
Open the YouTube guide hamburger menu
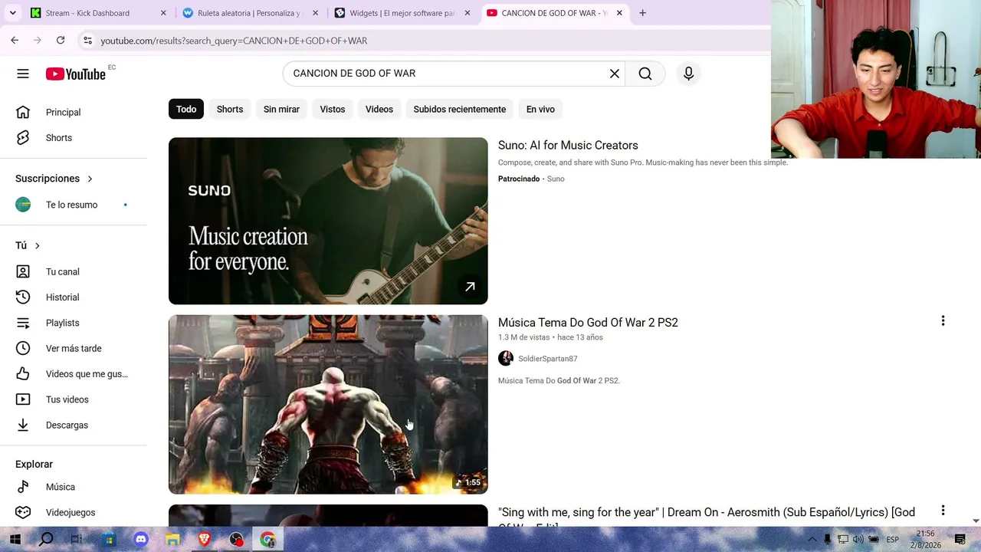[x=23, y=74]
